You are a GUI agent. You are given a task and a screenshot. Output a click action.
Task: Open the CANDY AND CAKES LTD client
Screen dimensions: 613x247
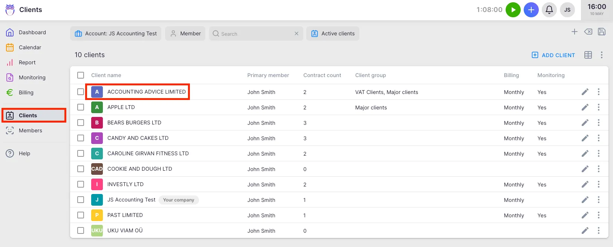138,138
